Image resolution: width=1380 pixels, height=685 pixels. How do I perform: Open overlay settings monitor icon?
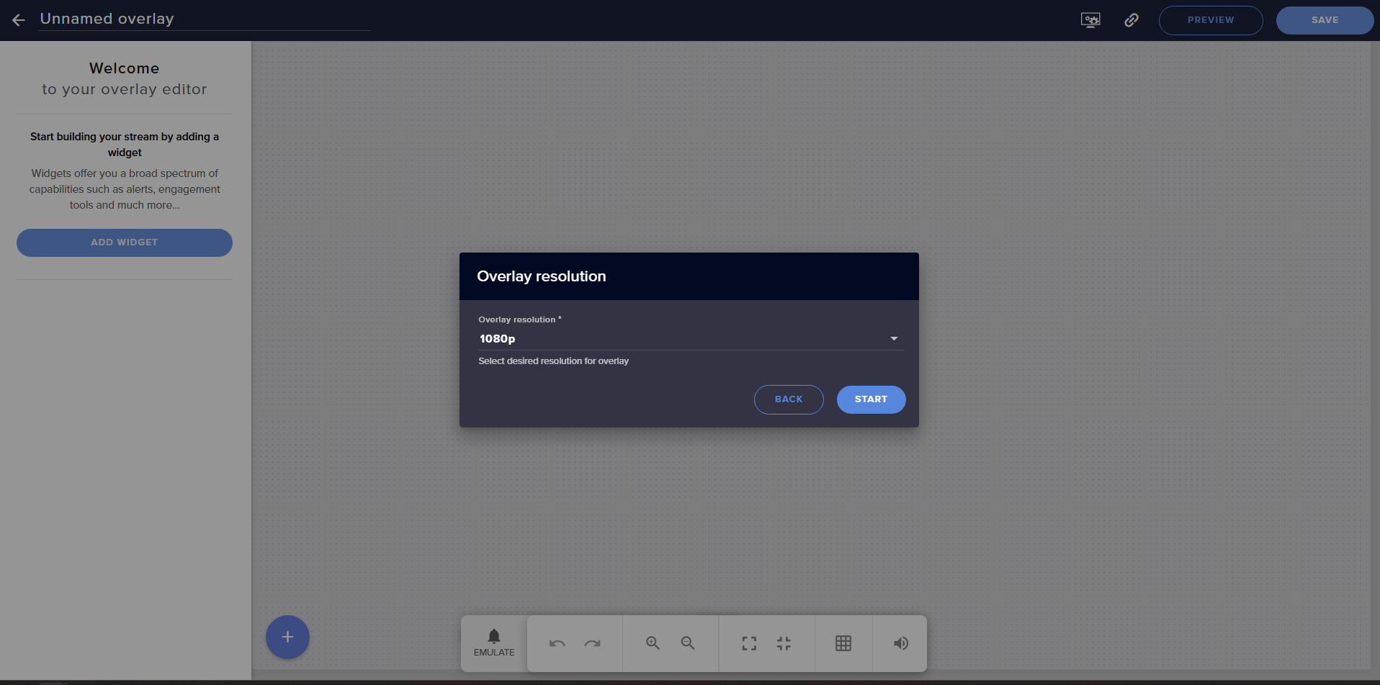coord(1090,20)
